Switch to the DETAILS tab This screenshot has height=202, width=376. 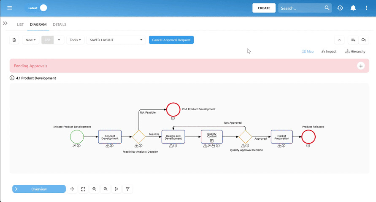pos(60,24)
